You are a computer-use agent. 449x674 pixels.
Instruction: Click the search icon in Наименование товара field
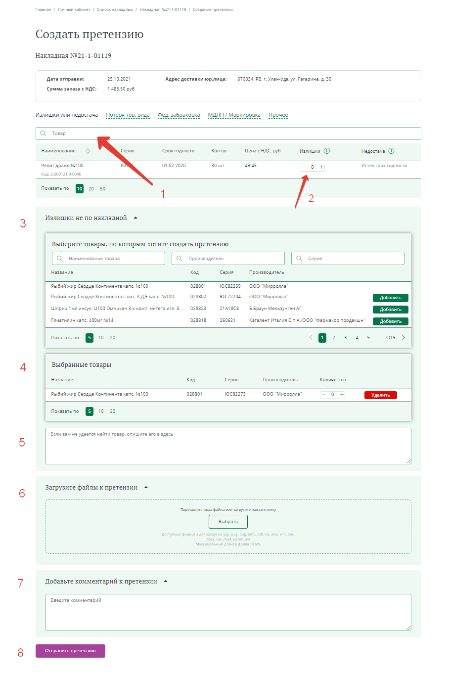pyautogui.click(x=60, y=259)
